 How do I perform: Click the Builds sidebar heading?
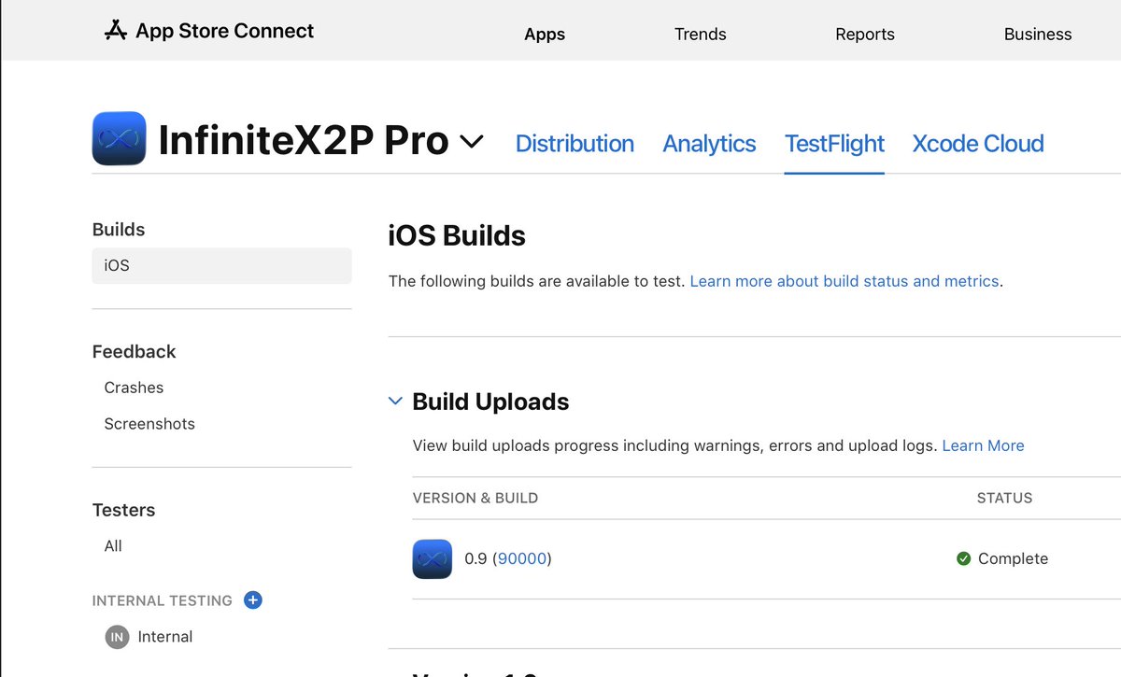pyautogui.click(x=119, y=229)
